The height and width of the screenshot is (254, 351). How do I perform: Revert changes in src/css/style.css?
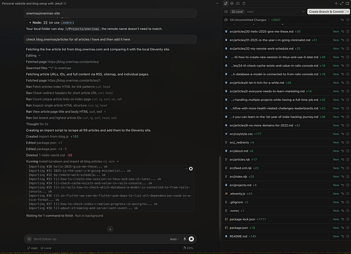(343, 134)
